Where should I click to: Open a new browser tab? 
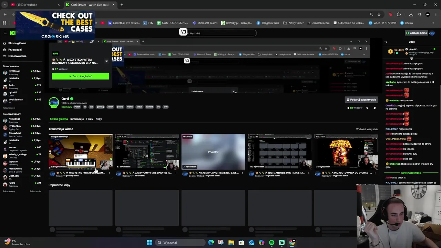(122, 5)
